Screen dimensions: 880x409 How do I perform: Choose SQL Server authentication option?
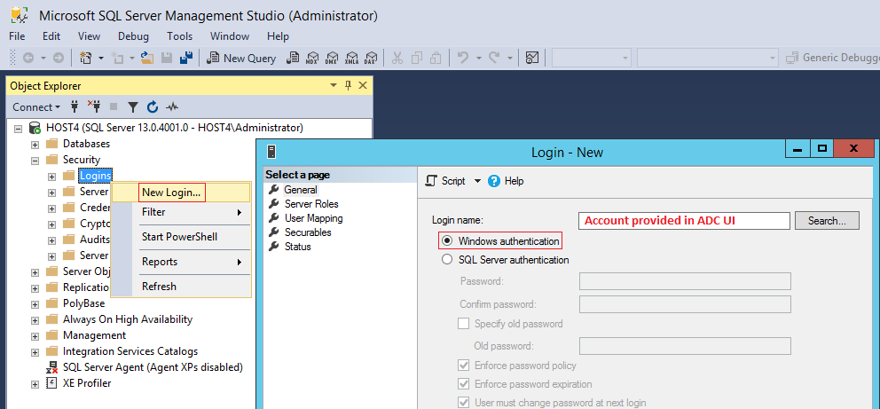(x=447, y=260)
